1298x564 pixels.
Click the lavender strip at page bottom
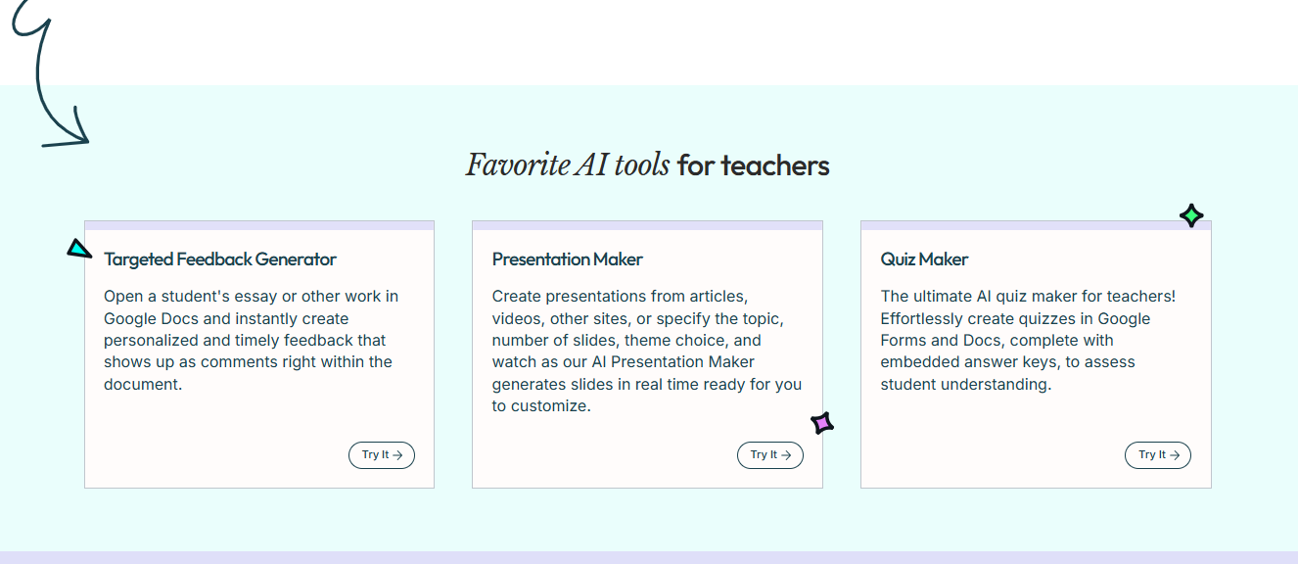[x=649, y=557]
